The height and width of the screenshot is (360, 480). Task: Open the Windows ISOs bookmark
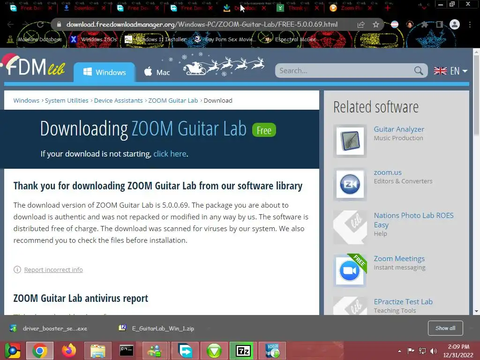[x=93, y=39]
